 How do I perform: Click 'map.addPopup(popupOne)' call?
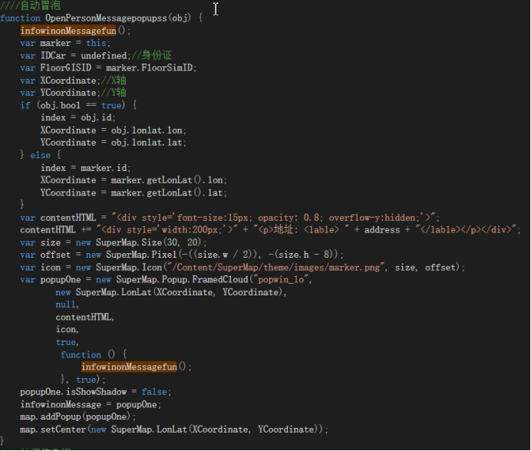[75, 416]
